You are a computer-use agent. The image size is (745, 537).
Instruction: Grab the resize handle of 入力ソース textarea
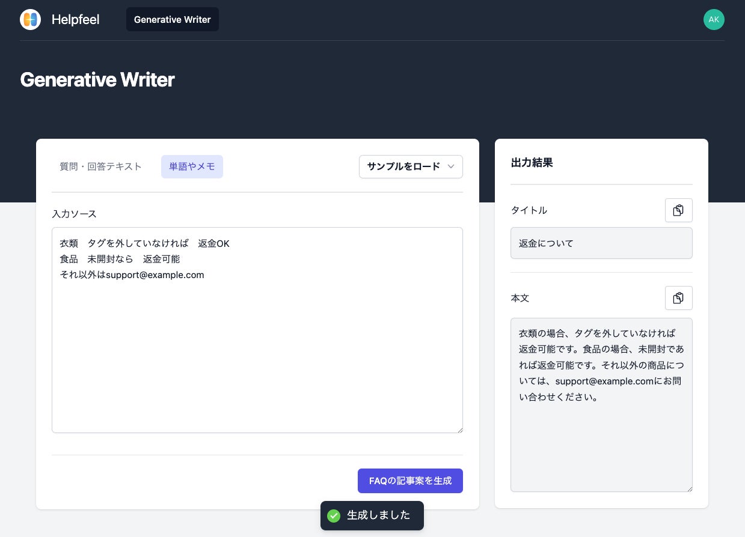point(459,429)
